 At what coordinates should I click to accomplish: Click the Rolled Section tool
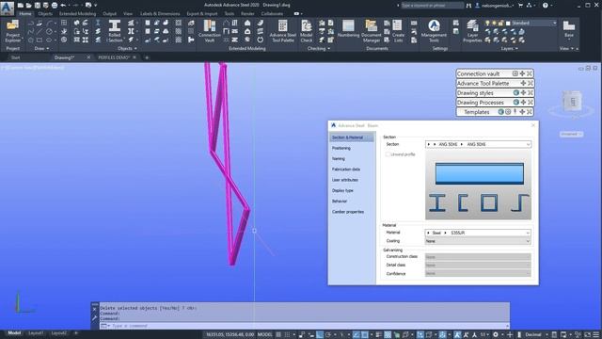[x=115, y=31]
